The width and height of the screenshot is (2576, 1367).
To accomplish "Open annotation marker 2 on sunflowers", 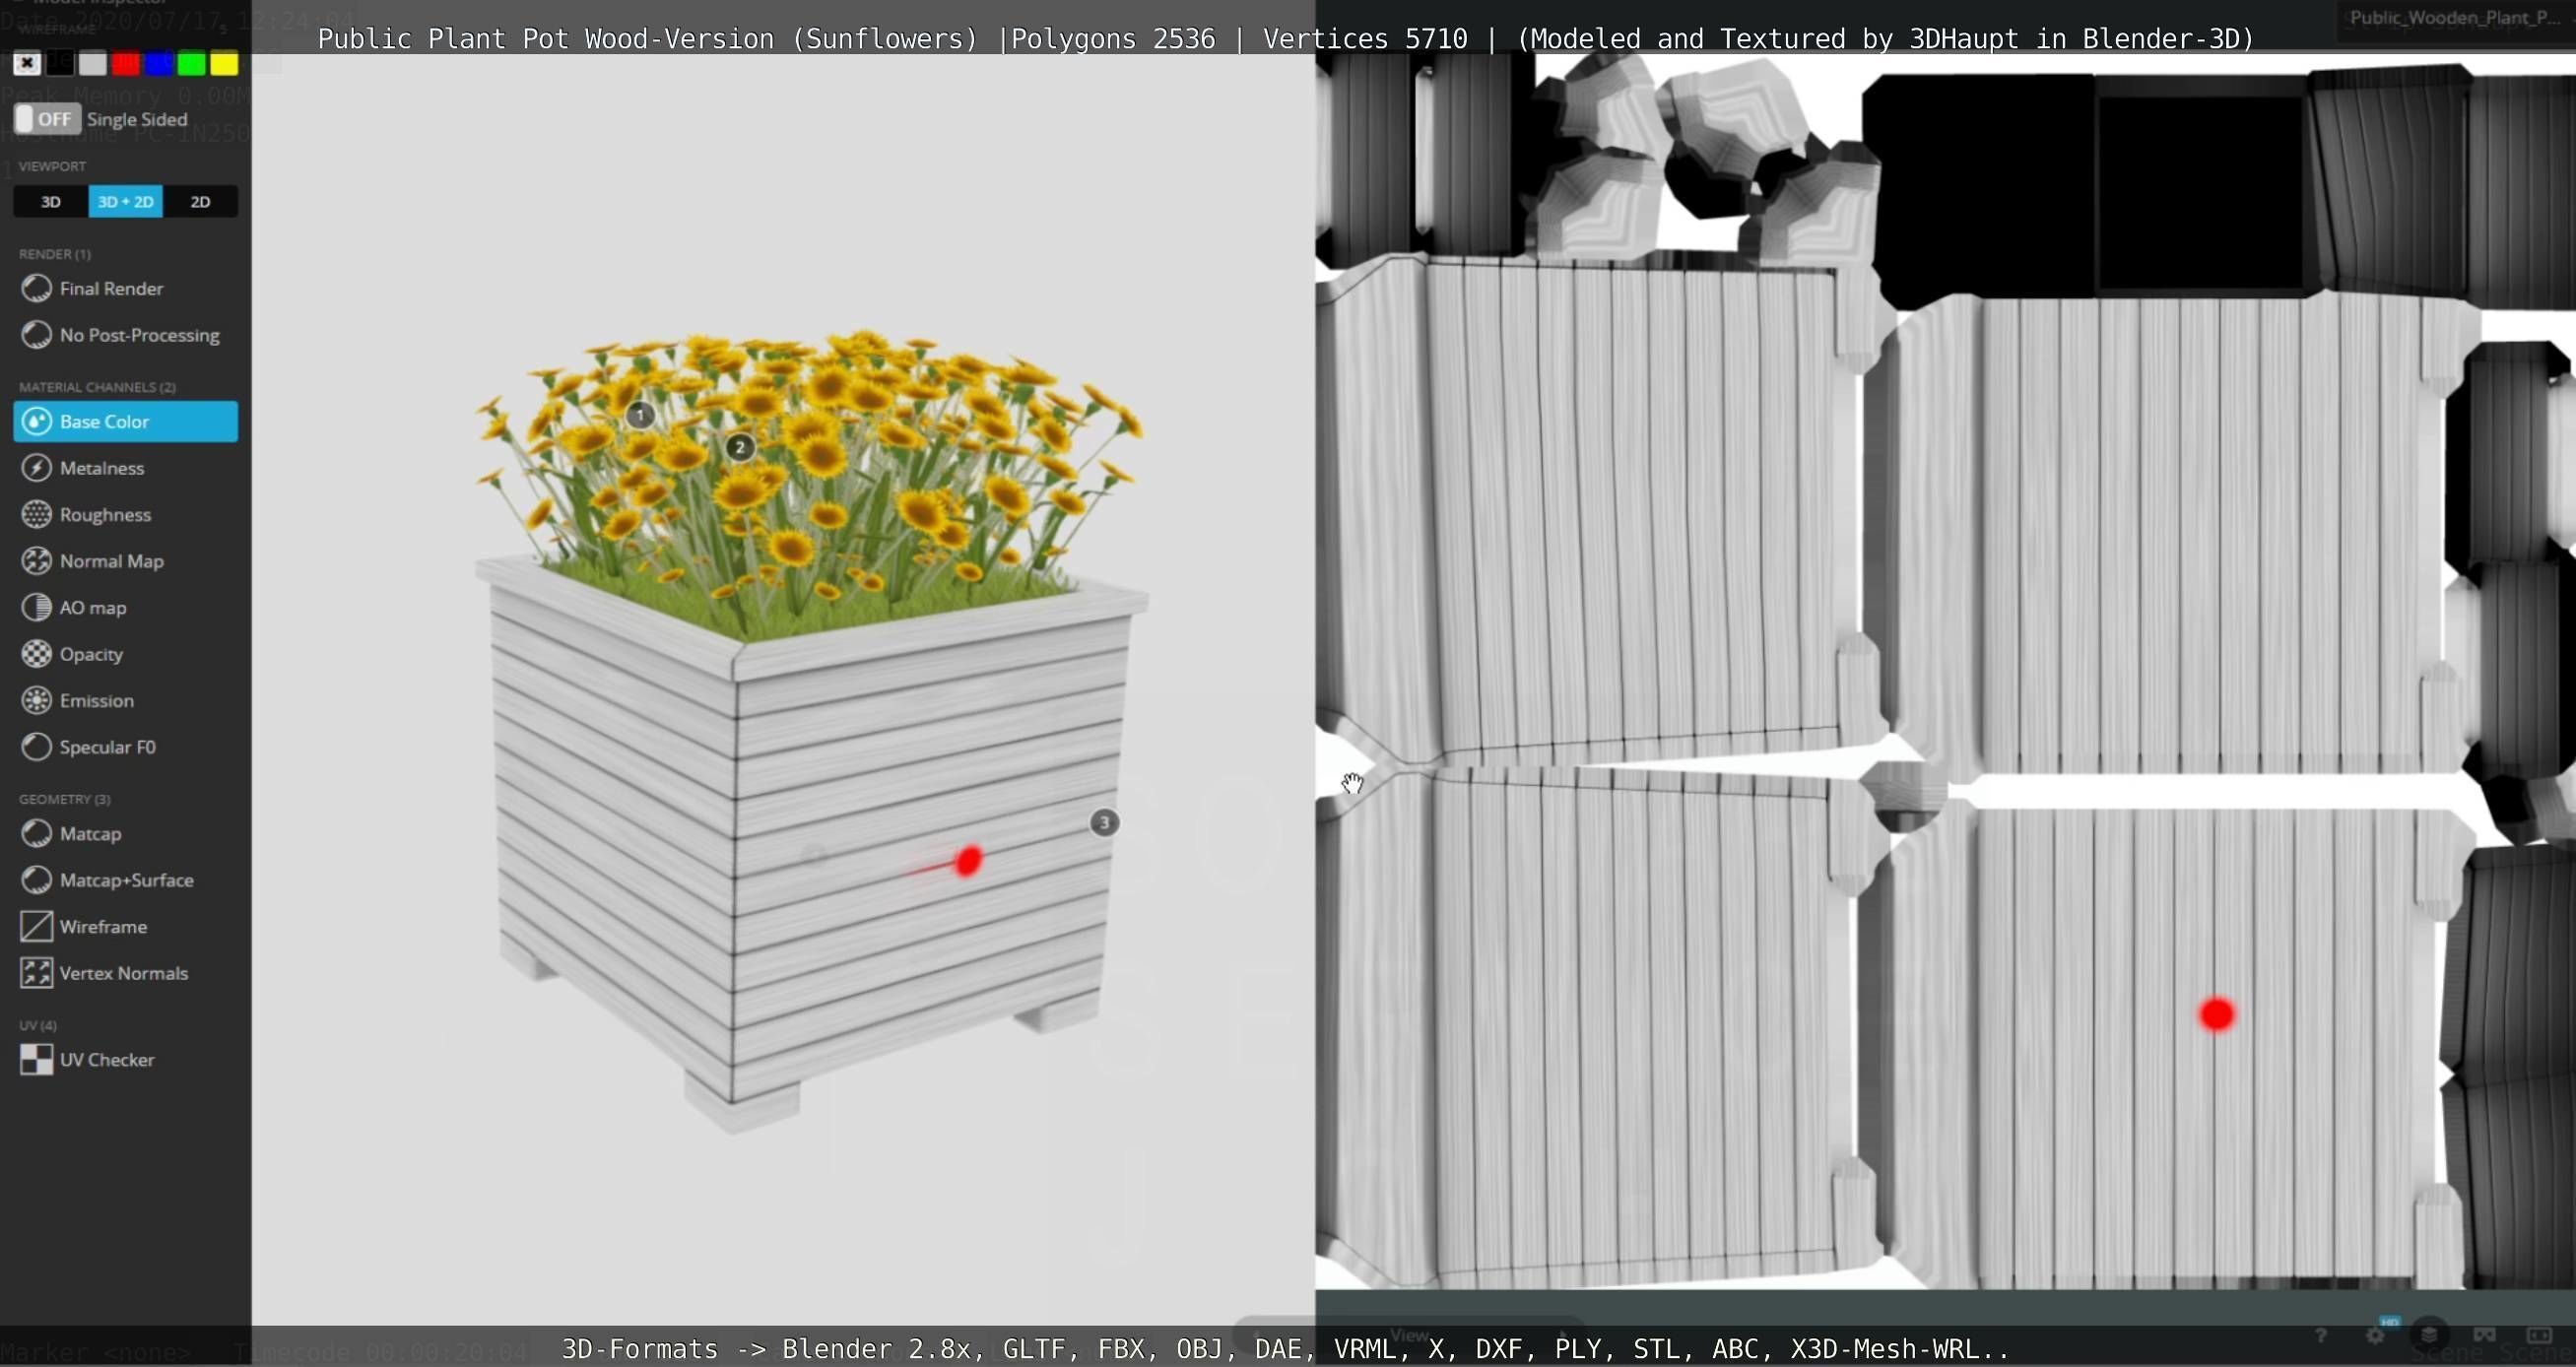I will pyautogui.click(x=740, y=447).
